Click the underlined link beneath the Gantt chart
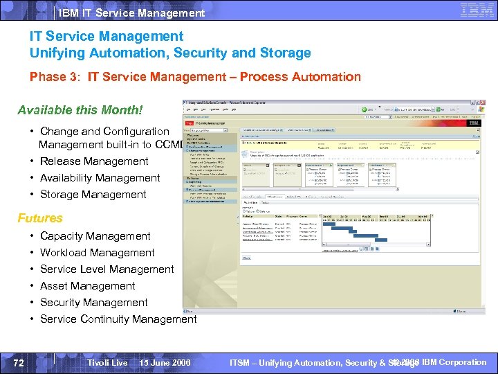498x374 pixels. click(x=340, y=251)
